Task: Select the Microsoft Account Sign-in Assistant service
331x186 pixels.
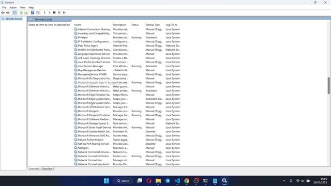Action: (127, 83)
